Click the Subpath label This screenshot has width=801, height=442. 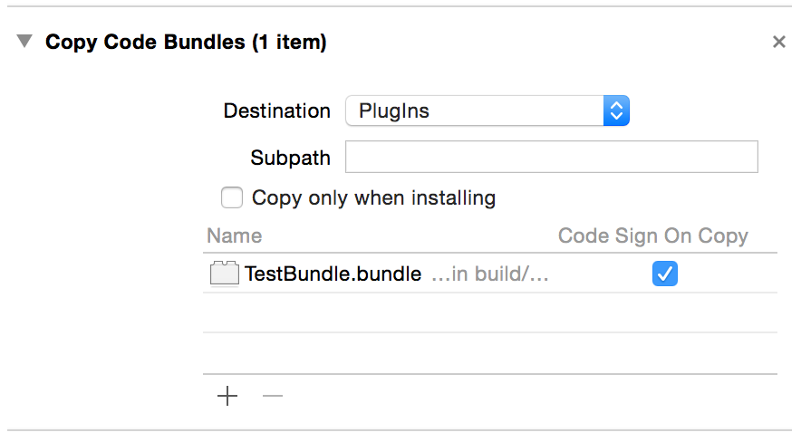pos(290,159)
